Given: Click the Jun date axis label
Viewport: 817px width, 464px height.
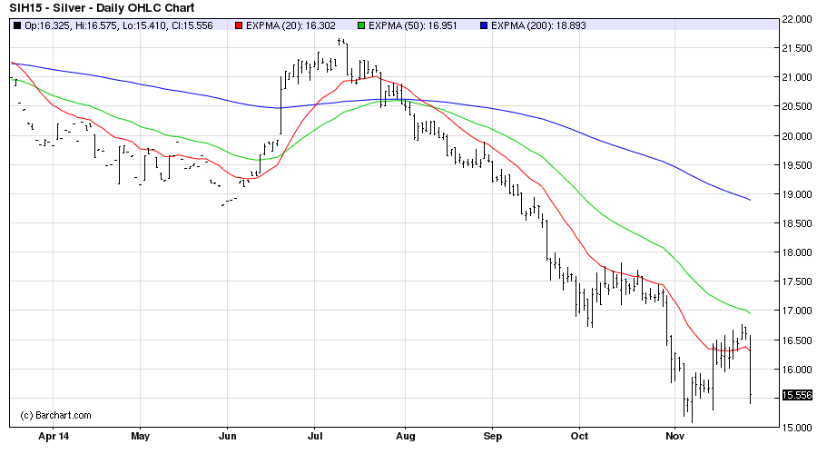Looking at the screenshot, I should tap(228, 437).
